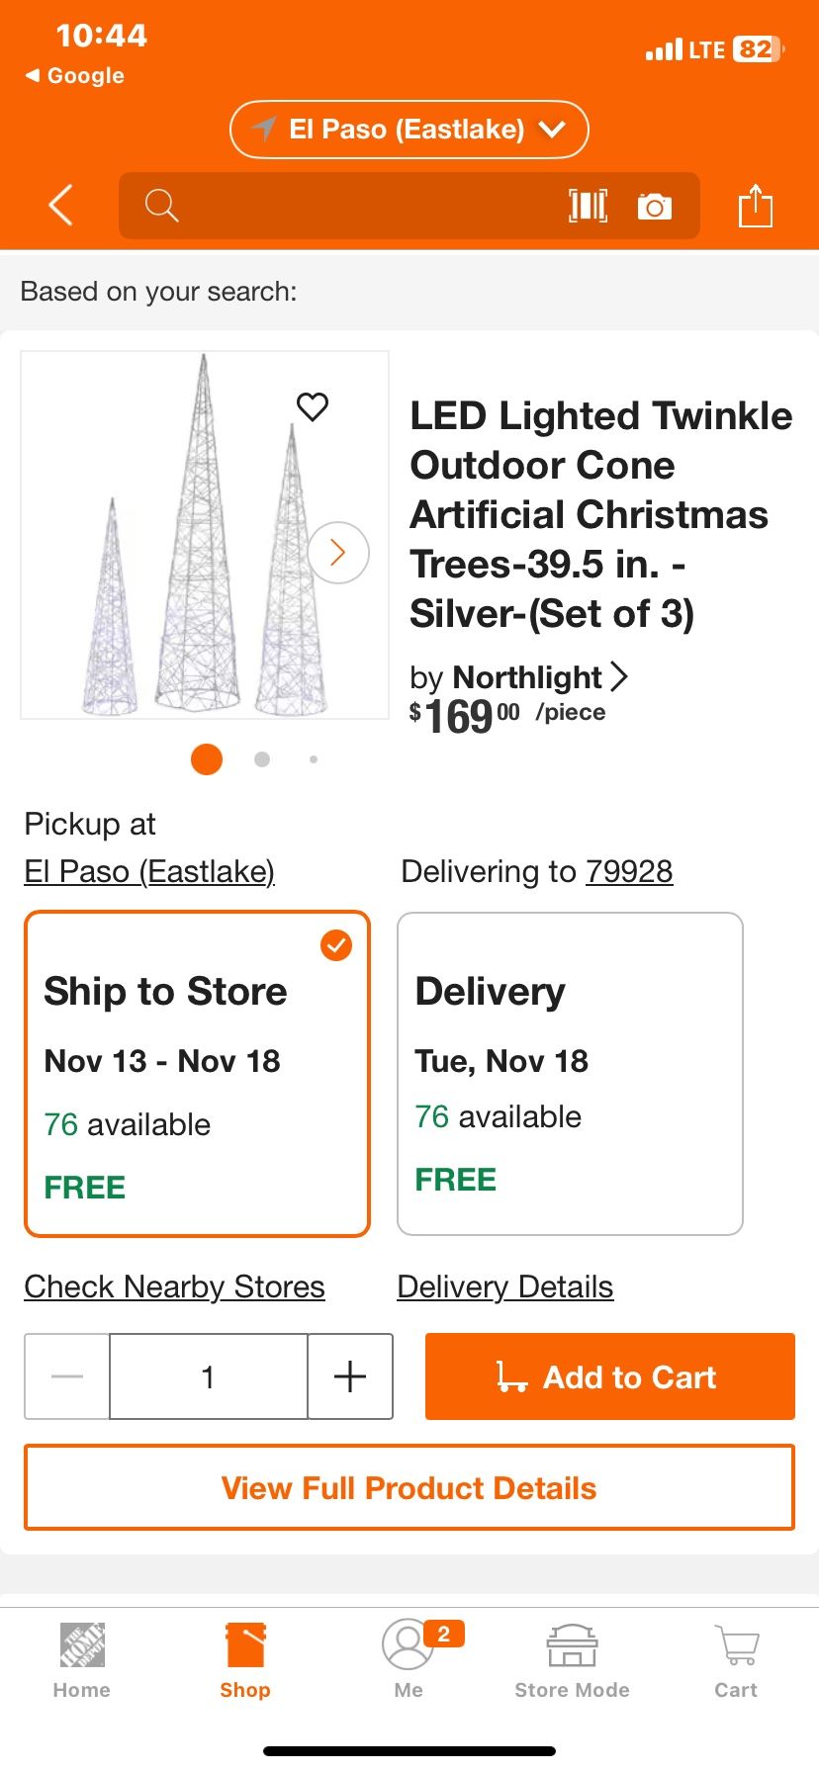The width and height of the screenshot is (819, 1772).
Task: Open the Check Nearby Stores link
Action: click(x=174, y=1286)
